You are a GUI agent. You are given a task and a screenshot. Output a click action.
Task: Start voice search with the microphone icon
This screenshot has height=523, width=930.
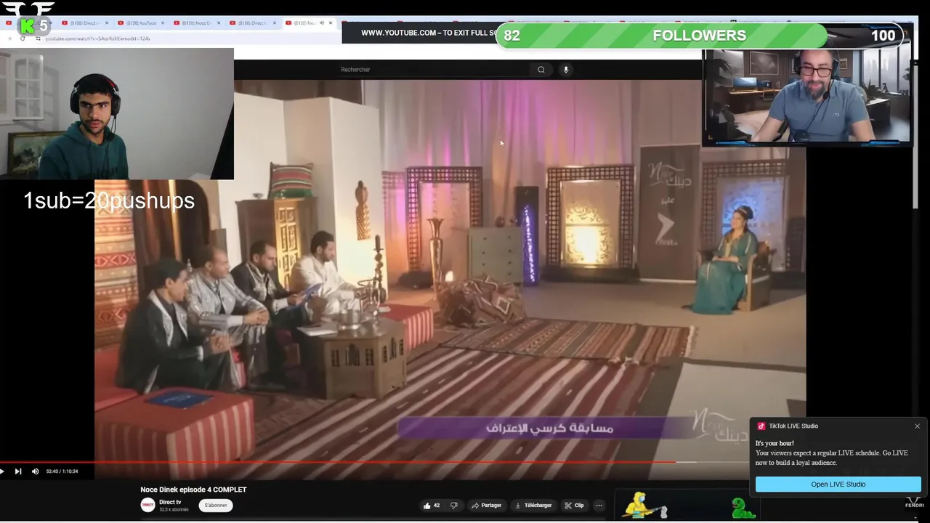(x=566, y=70)
